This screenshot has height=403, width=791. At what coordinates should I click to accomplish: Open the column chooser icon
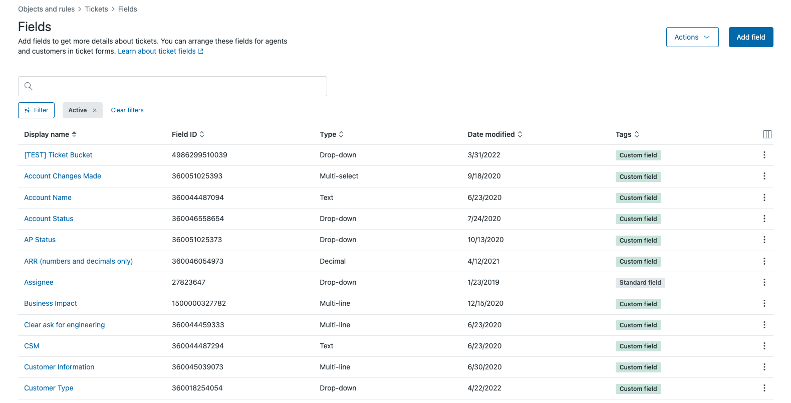[x=767, y=134]
